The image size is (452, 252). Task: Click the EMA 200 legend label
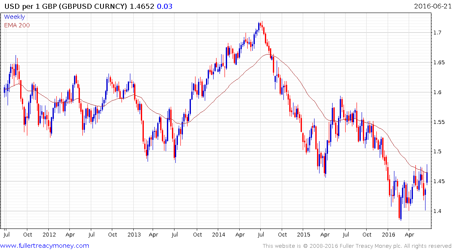point(17,25)
